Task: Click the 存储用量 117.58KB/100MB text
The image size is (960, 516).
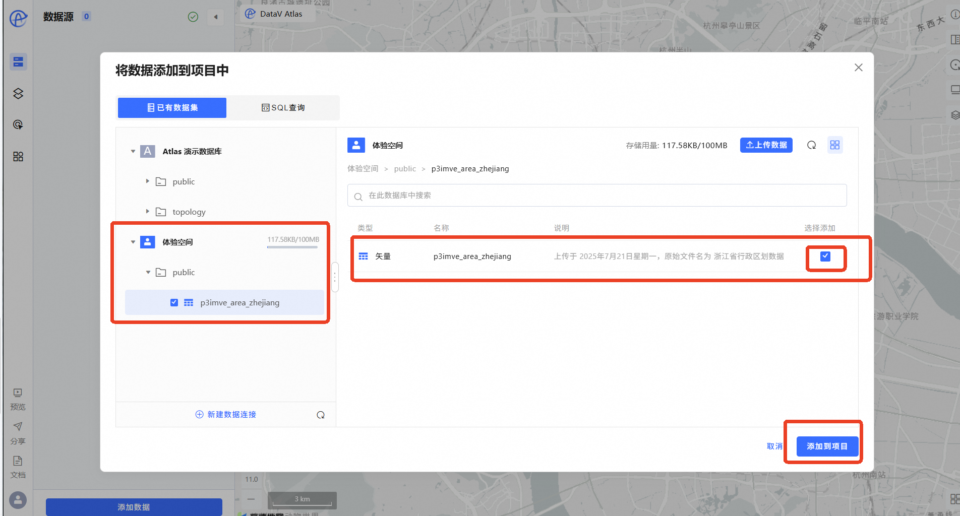Action: (x=677, y=146)
